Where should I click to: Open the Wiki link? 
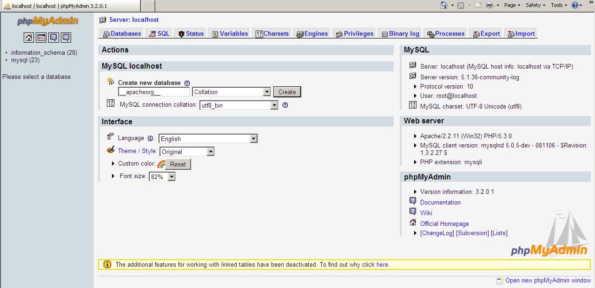coord(426,213)
